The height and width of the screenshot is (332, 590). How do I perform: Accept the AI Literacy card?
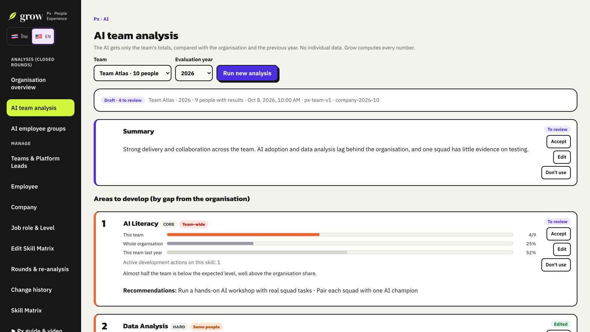558,234
